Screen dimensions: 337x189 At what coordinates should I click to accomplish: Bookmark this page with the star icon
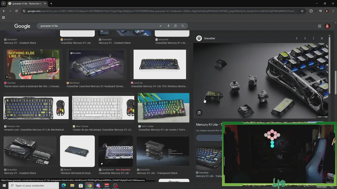pos(302,11)
